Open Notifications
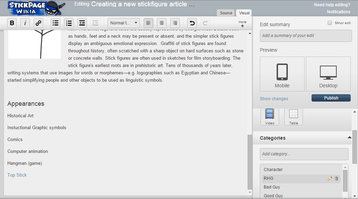The width and height of the screenshot is (358, 199). pos(338,12)
